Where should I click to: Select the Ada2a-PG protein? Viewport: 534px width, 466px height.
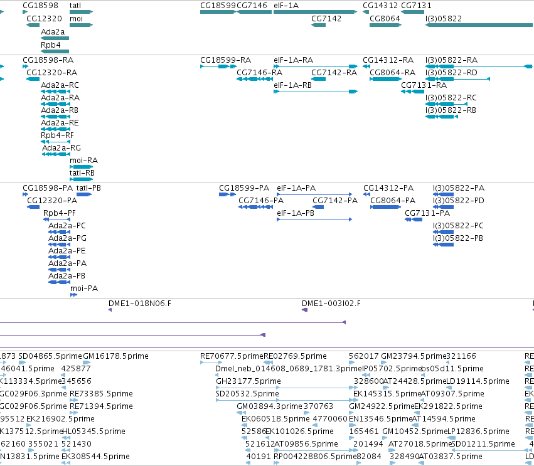[x=59, y=245]
